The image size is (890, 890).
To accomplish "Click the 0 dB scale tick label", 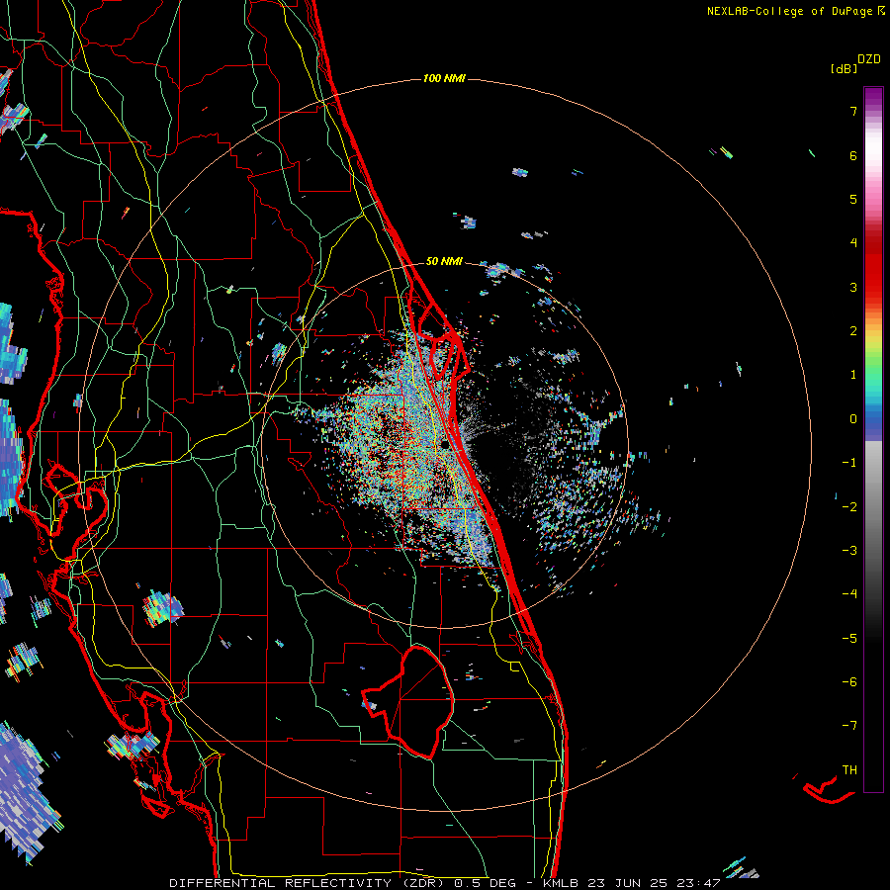I will (x=853, y=419).
